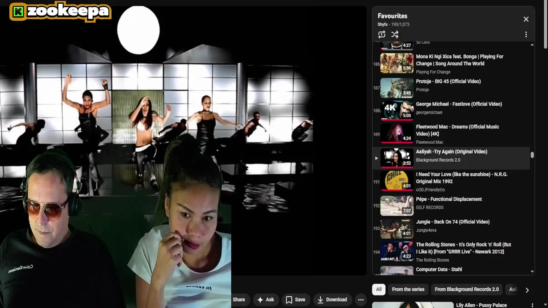Select the All filter chip
The width and height of the screenshot is (548, 308).
click(378, 290)
